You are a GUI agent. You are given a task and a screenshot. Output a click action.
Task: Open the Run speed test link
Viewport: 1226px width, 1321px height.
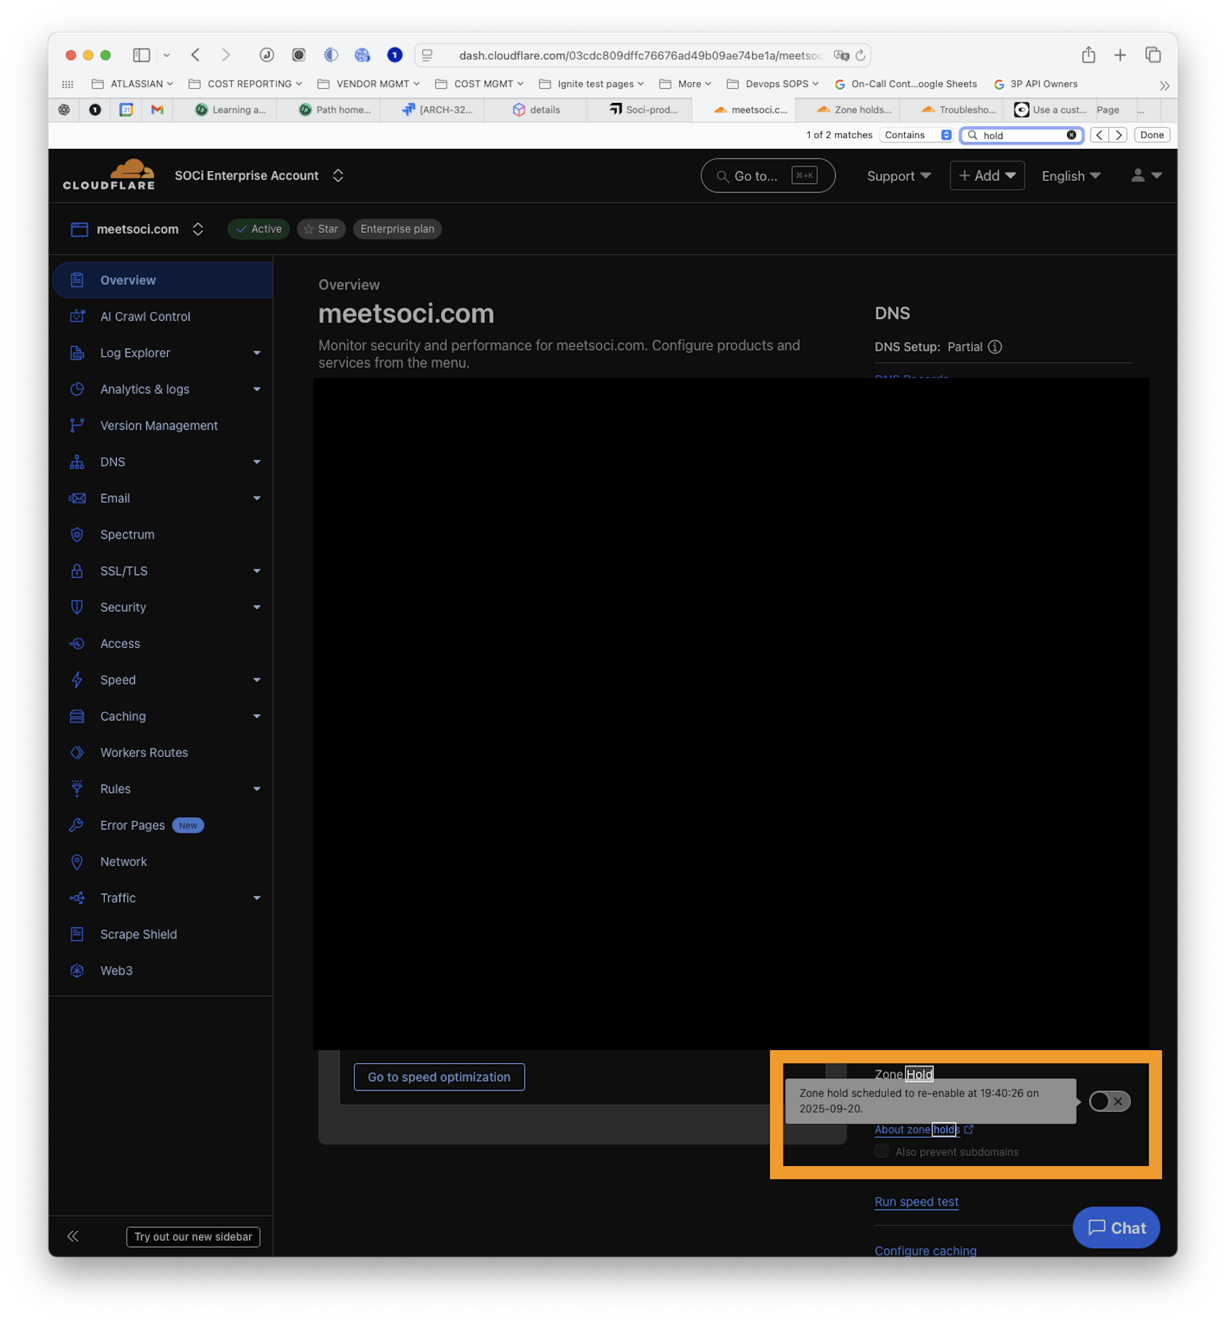(x=916, y=1201)
